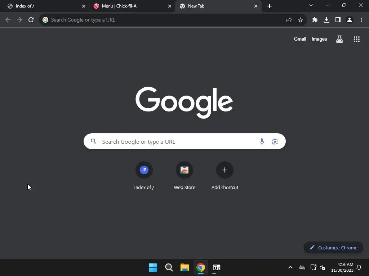Click the Google icon in the address bar
The height and width of the screenshot is (276, 369).
[x=45, y=20]
